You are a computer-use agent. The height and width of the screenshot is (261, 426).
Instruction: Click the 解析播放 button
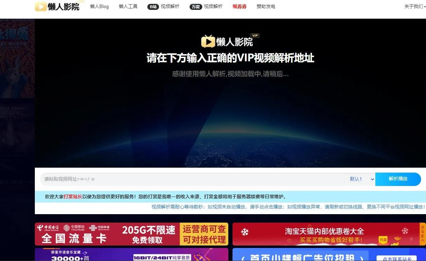tap(398, 179)
